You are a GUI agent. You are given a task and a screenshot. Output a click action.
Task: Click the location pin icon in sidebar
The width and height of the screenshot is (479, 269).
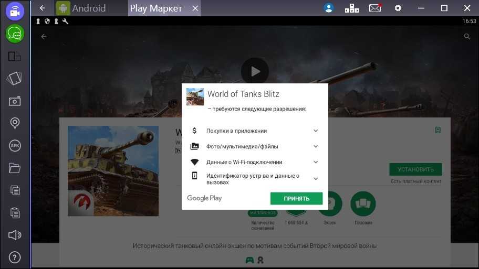coord(15,123)
